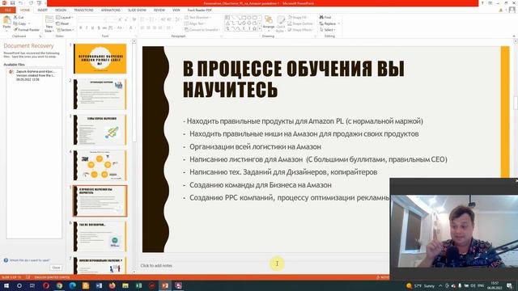Switch to the VIEW tab
The height and width of the screenshot is (291, 518).
[176, 11]
